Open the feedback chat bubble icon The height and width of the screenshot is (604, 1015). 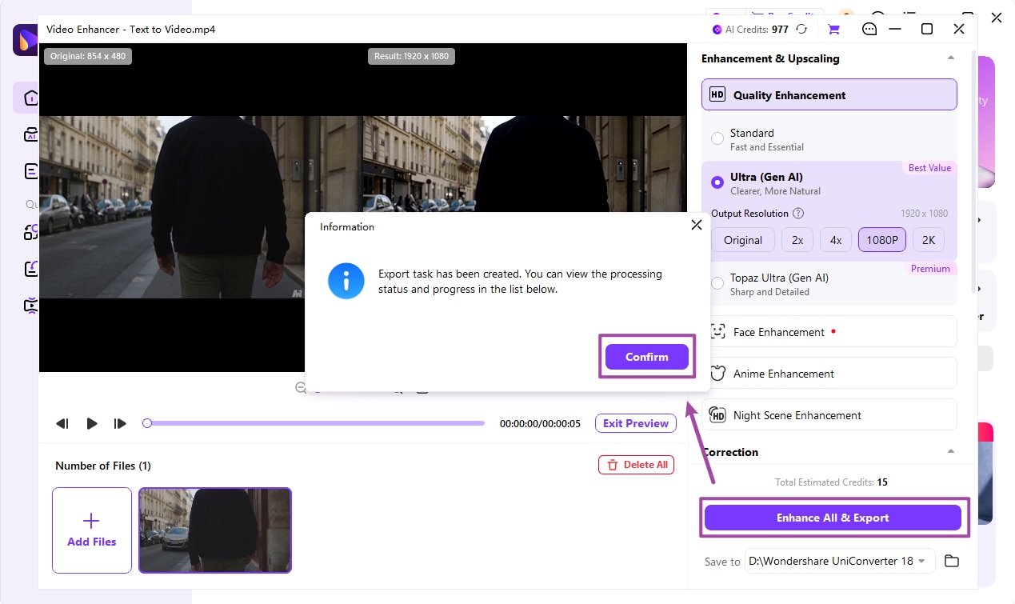click(x=869, y=29)
